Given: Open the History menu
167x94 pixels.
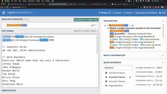Looking at the screenshot, I should (25, 1).
